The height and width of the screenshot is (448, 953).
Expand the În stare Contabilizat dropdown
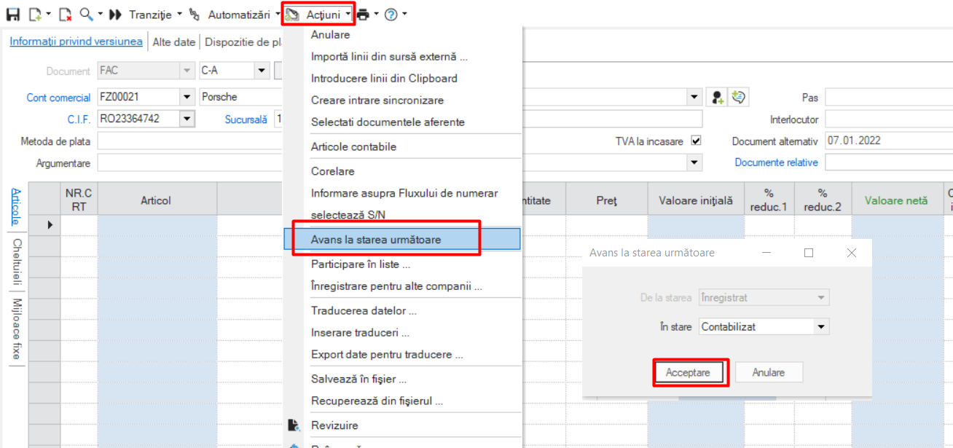point(822,327)
